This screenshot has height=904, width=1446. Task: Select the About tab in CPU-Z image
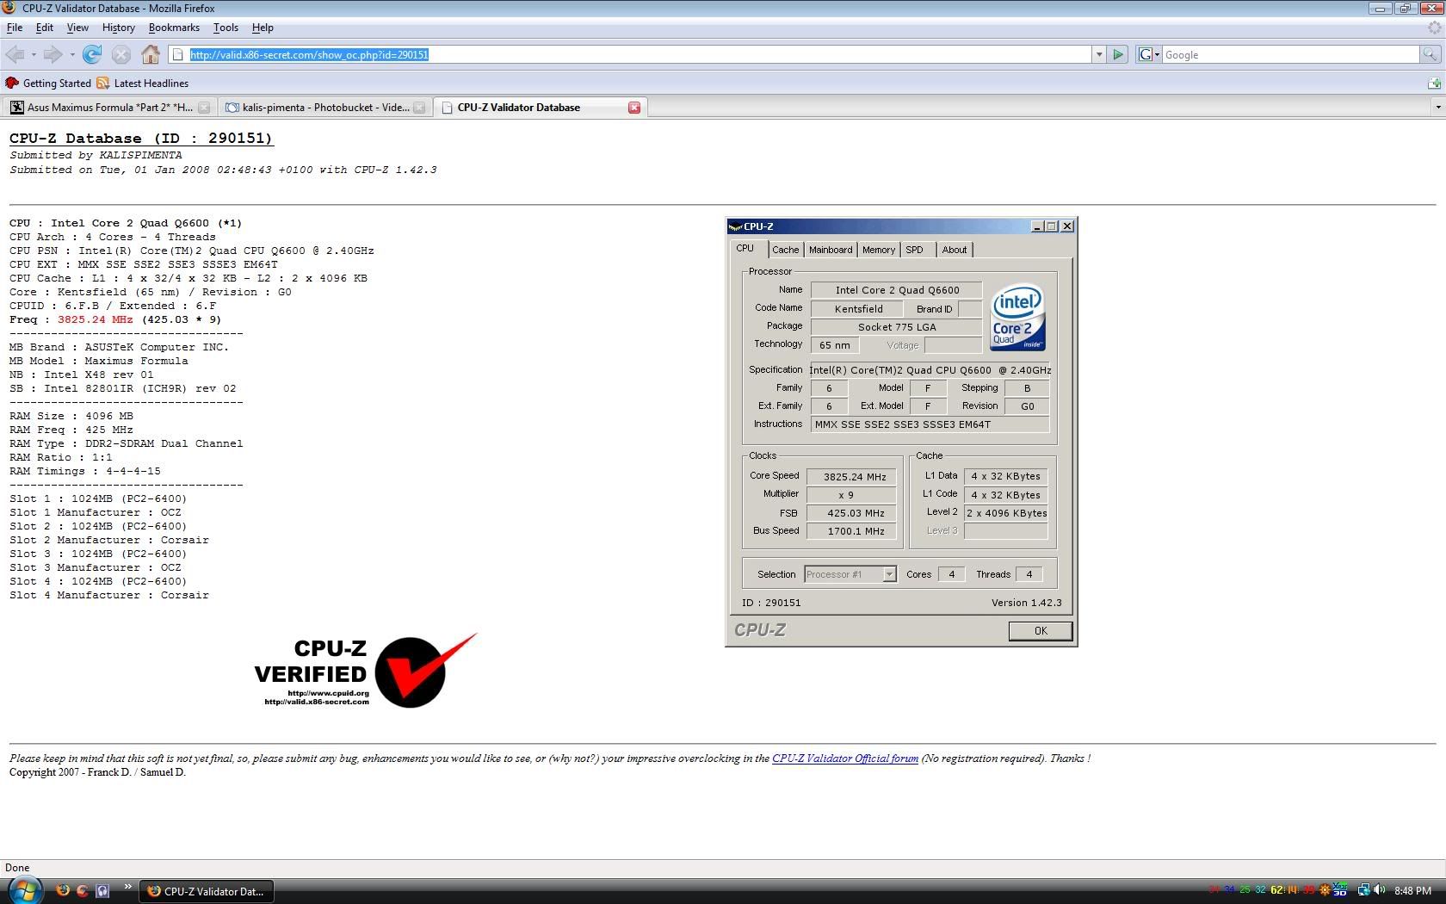pos(955,250)
